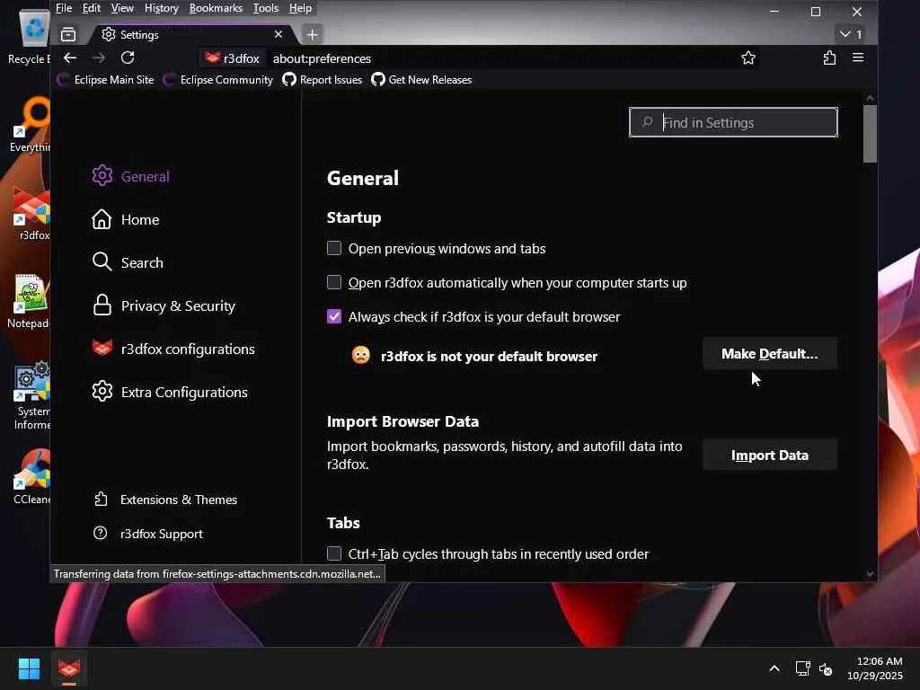Click the r3dfox identity badge in address bar

pos(233,58)
